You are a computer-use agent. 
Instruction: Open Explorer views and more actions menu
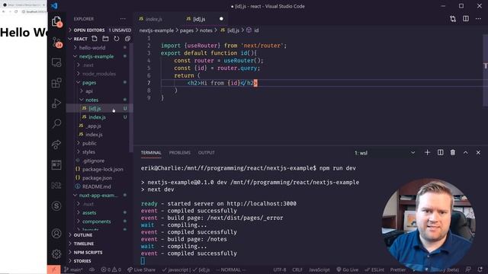123,19
